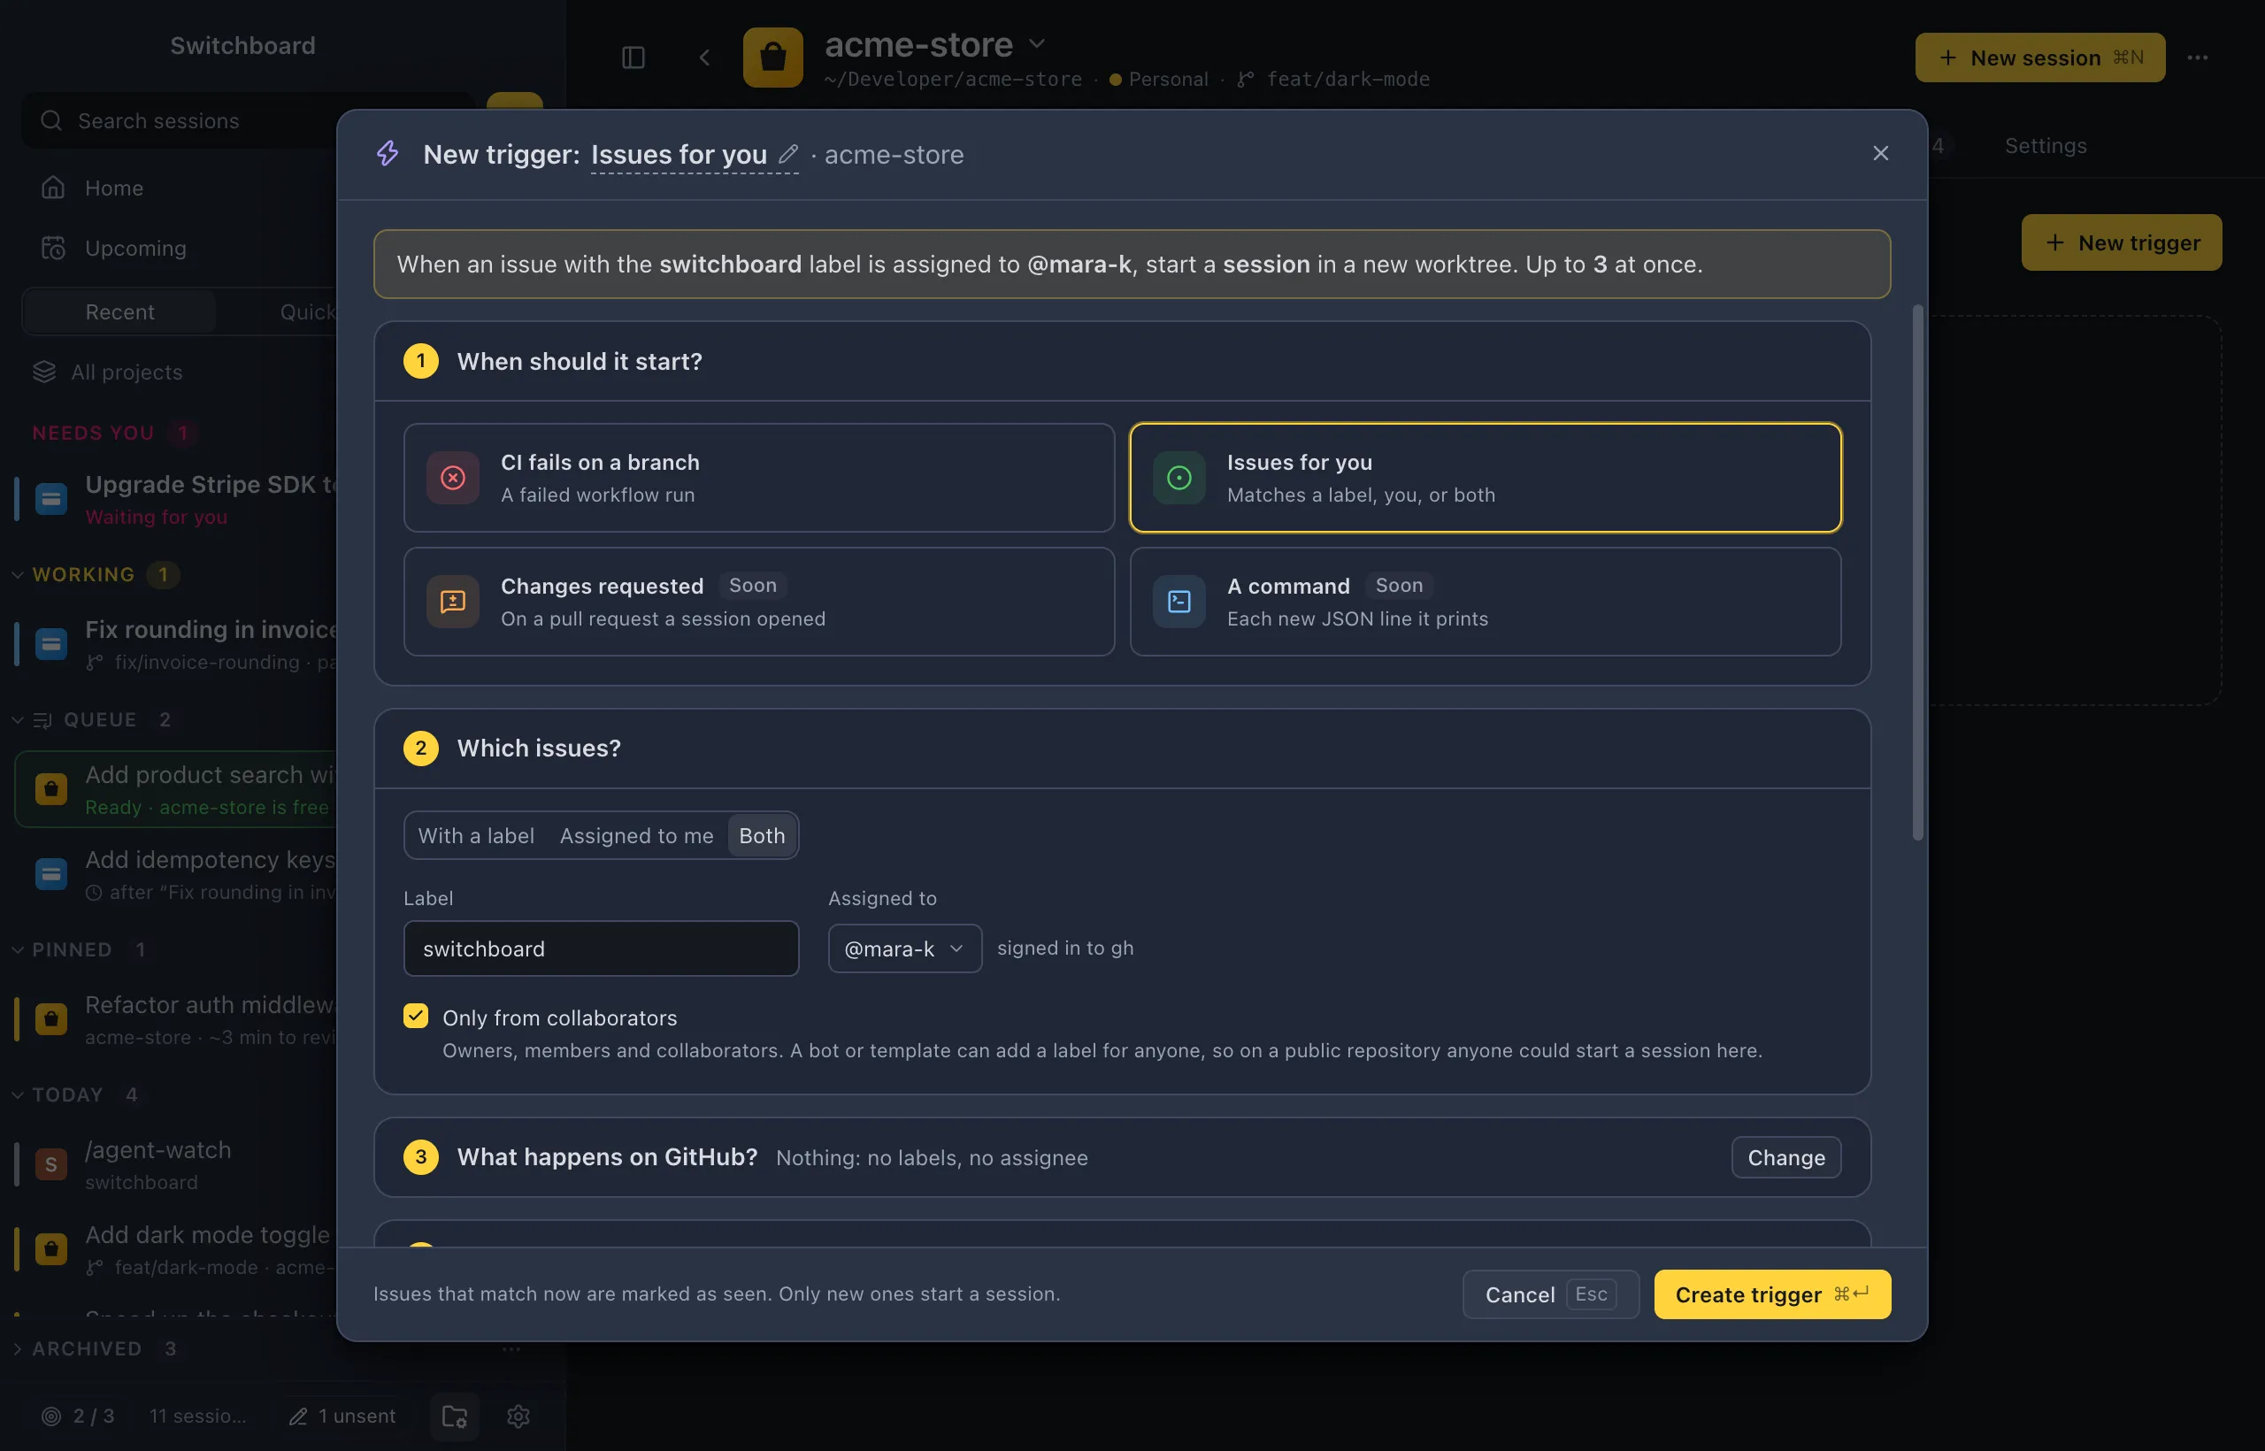The width and height of the screenshot is (2265, 1451).
Task: Click the Changes requested comment icon
Action: tap(453, 601)
